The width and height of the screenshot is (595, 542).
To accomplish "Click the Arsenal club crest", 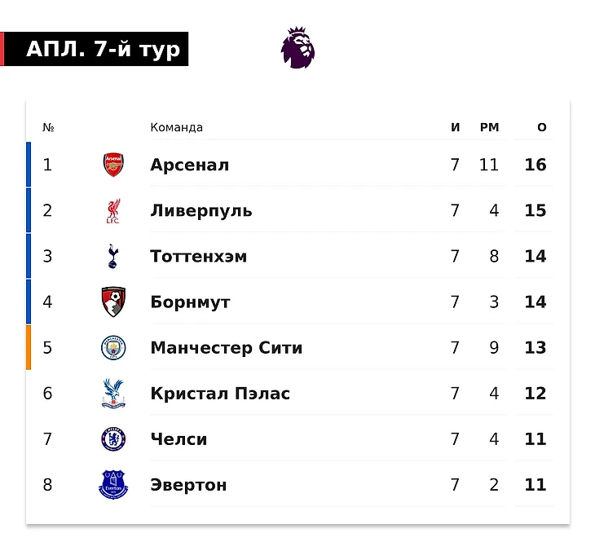I will [113, 165].
